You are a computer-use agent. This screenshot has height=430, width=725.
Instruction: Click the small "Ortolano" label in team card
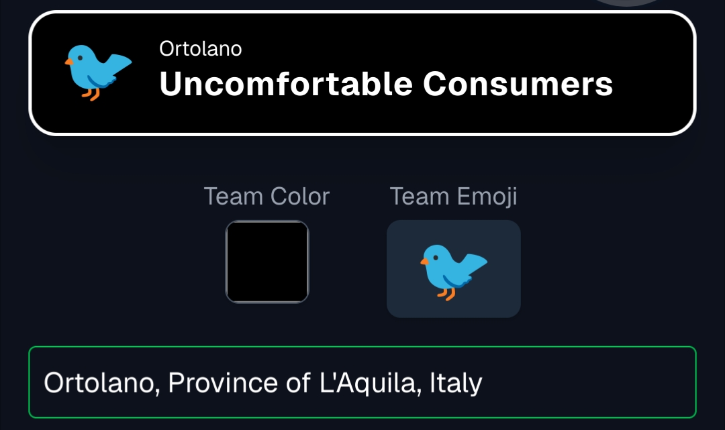(x=201, y=49)
